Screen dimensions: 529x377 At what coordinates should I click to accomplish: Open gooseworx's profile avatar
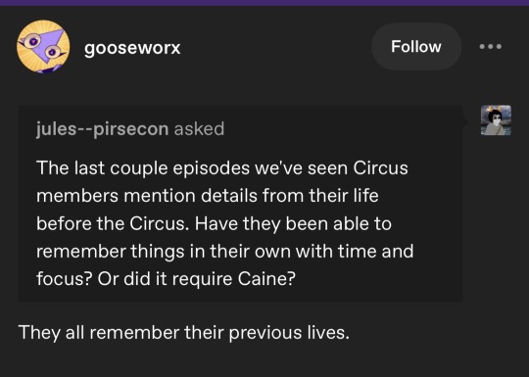pos(43,47)
